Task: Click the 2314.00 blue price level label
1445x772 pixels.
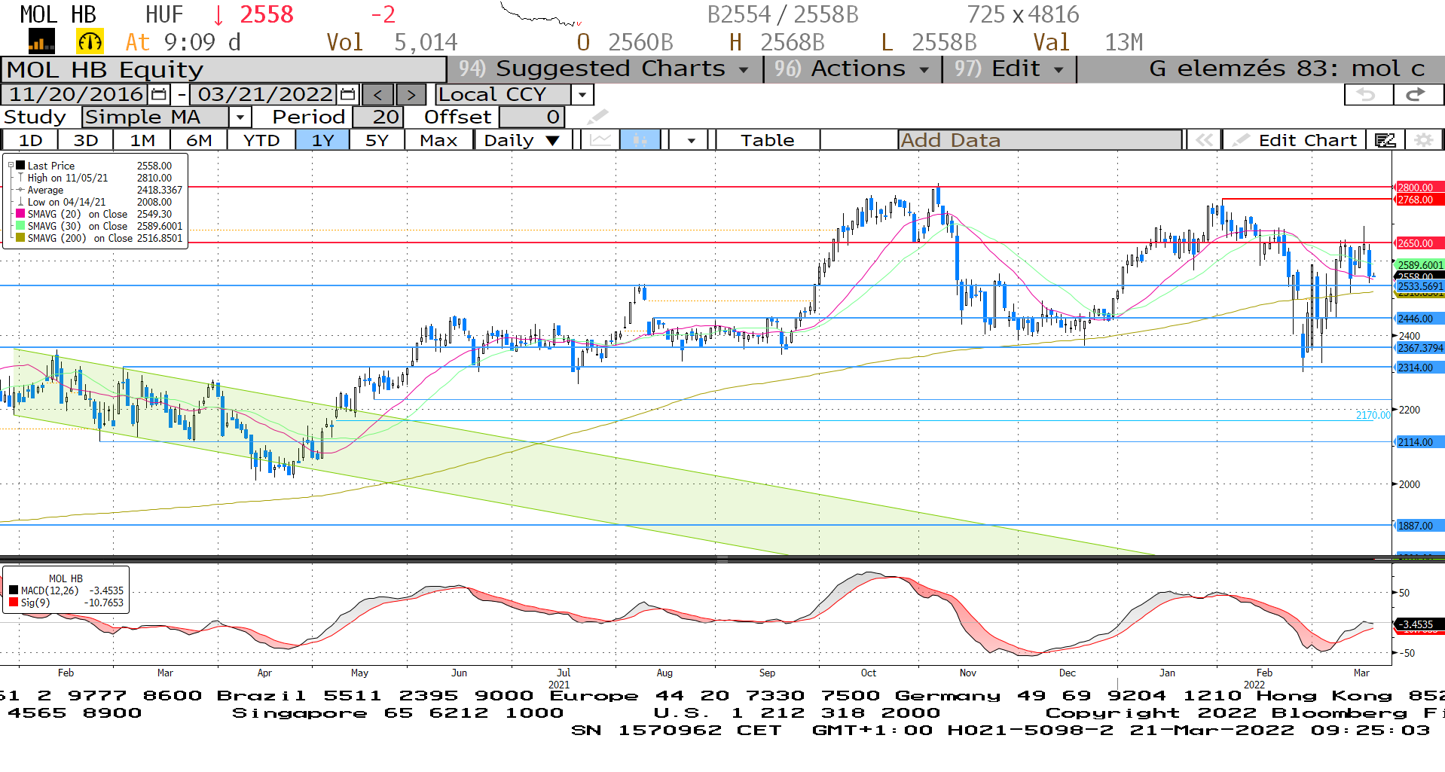Action: click(x=1419, y=368)
